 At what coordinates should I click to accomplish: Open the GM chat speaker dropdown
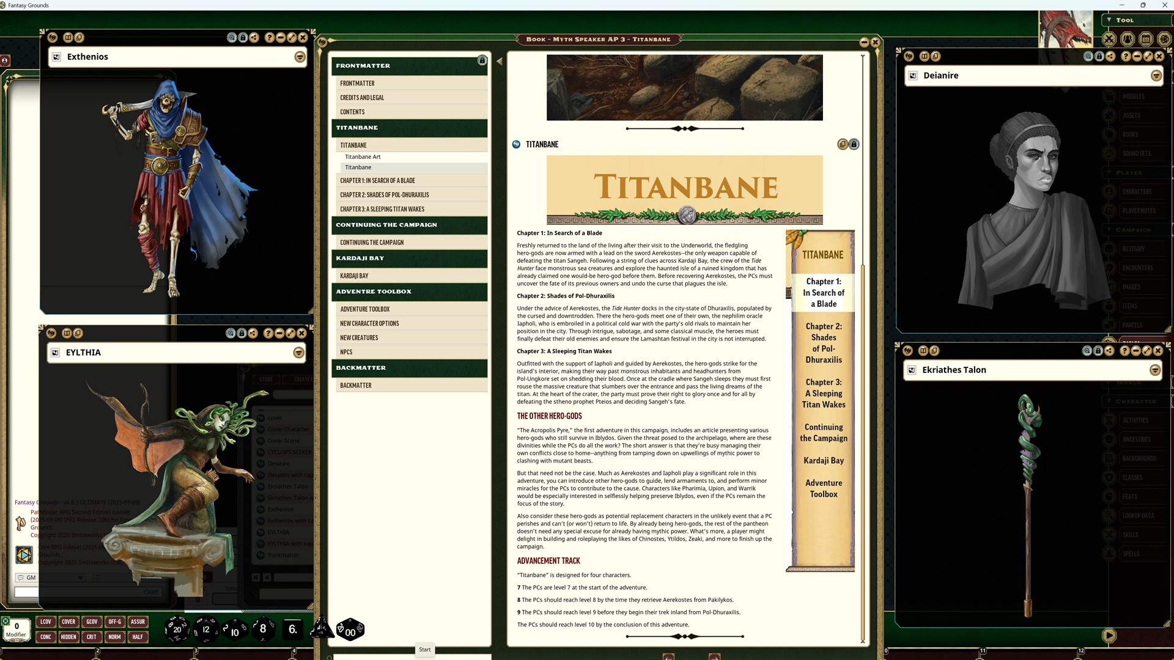point(79,577)
